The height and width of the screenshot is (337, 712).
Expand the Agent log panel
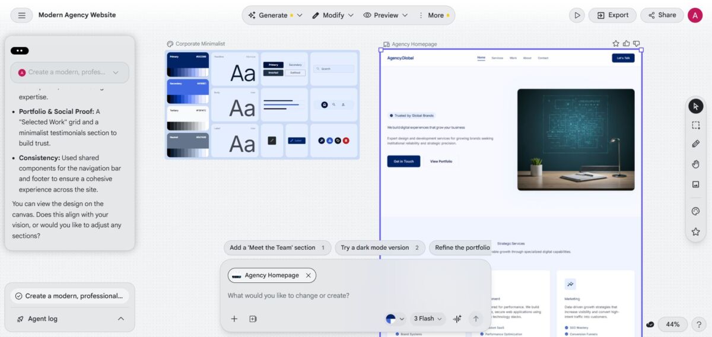pyautogui.click(x=121, y=319)
